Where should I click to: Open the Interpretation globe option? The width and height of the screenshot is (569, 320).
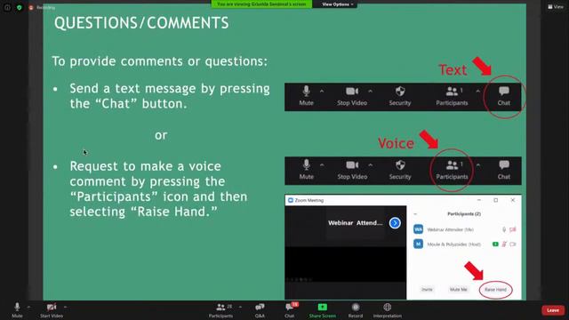pyautogui.click(x=388, y=310)
